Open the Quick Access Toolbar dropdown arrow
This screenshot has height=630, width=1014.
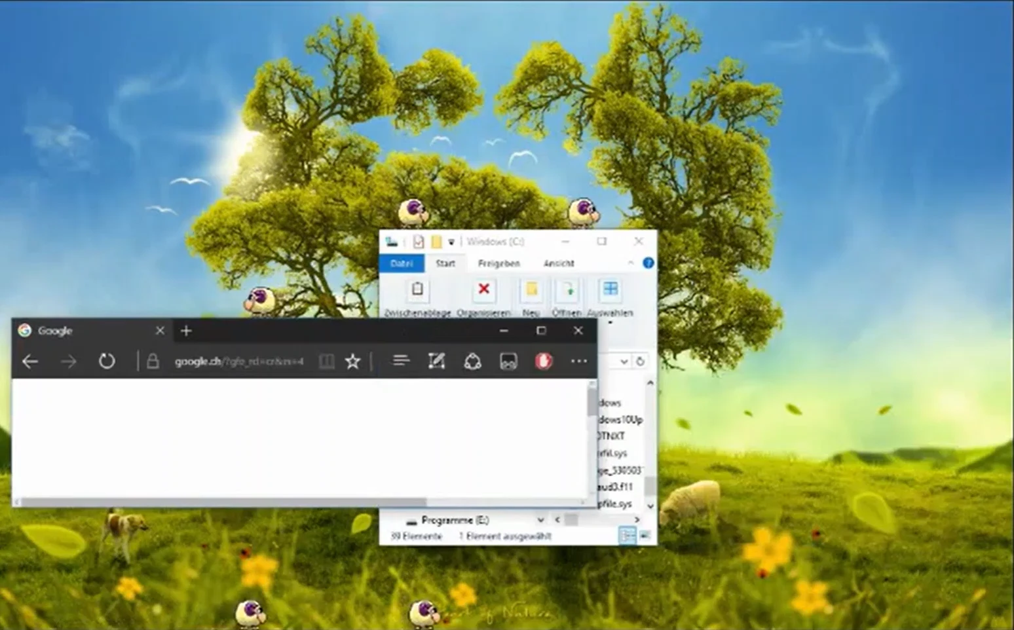click(x=451, y=242)
